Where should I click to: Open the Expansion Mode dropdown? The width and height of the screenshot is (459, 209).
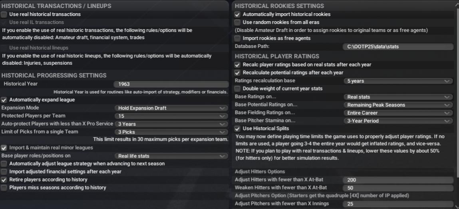[x=171, y=108]
